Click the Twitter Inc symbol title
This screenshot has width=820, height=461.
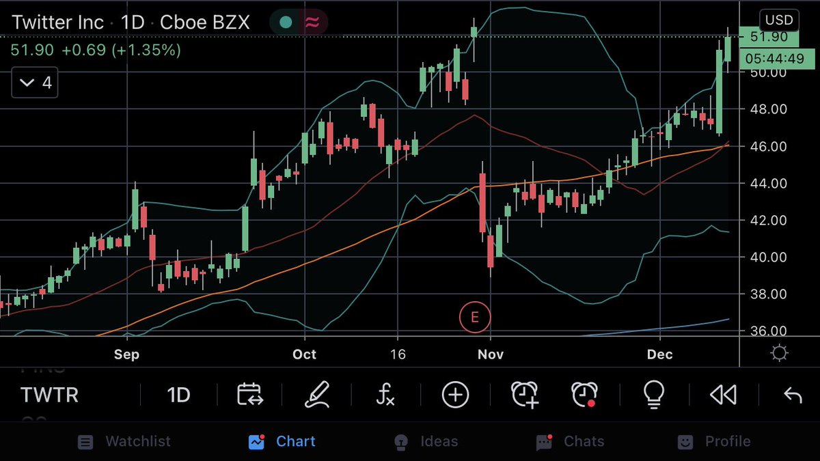tap(59, 22)
